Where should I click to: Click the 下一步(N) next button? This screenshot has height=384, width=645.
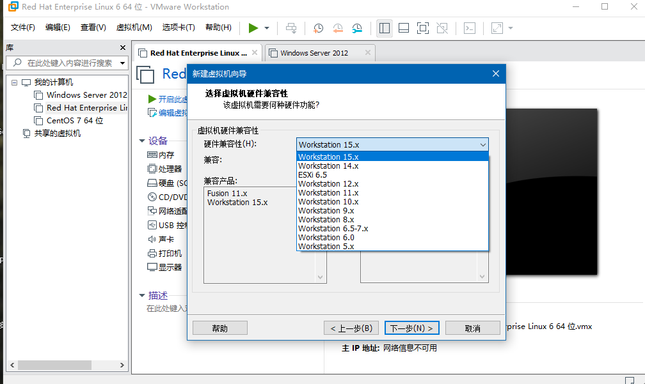412,328
